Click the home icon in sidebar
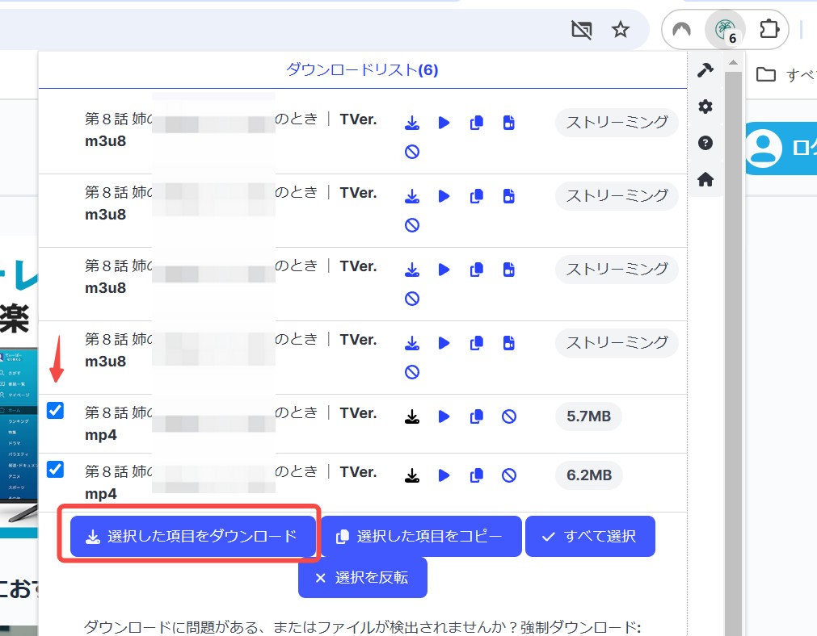 point(705,180)
